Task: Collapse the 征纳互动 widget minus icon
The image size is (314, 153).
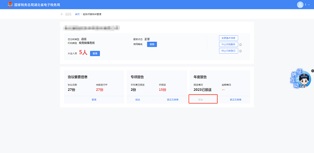Action: [313, 71]
